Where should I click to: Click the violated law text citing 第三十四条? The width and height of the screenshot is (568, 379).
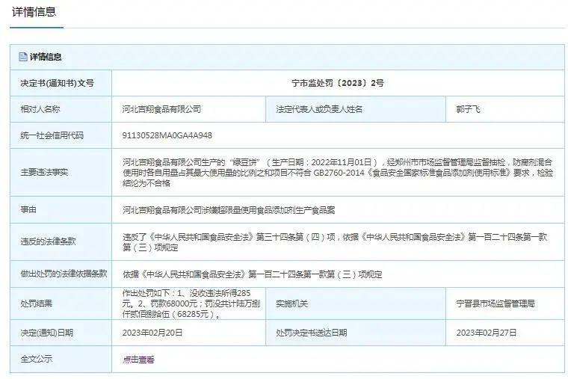point(335,242)
